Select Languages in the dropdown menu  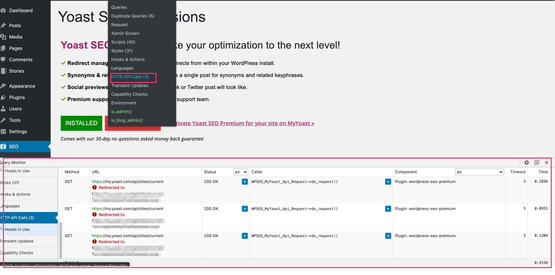122,68
